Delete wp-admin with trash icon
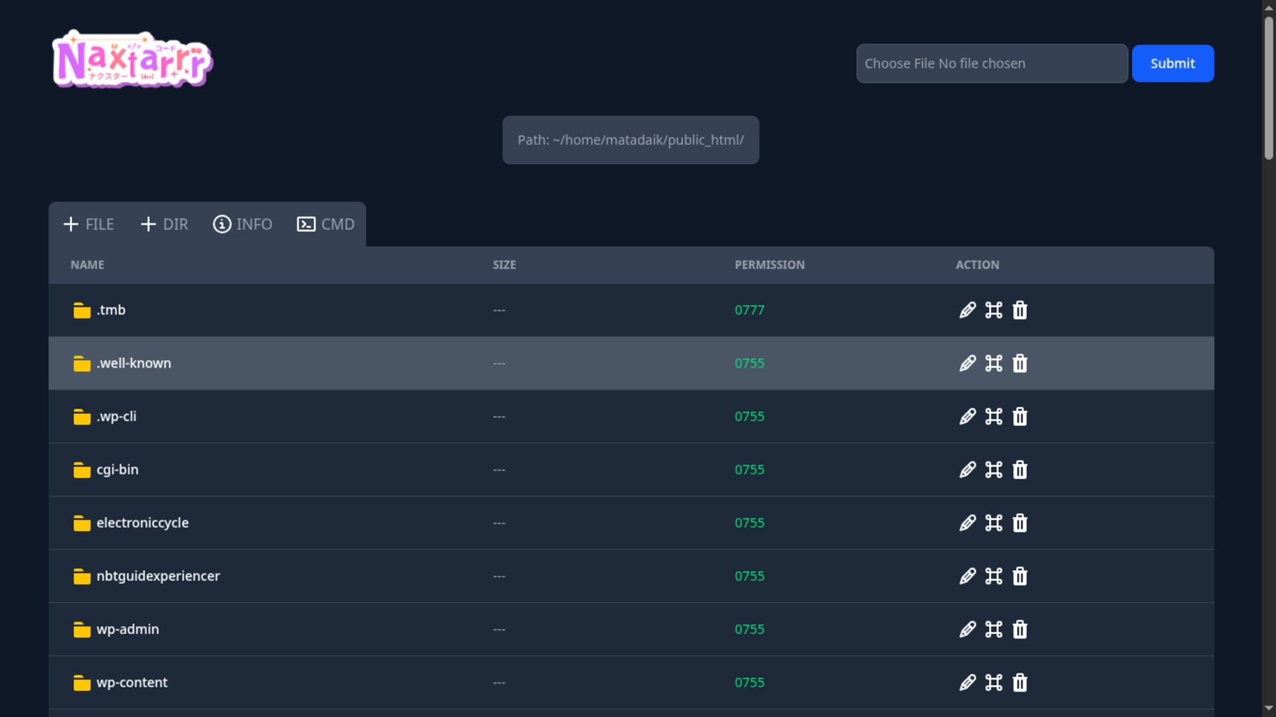 tap(1019, 629)
